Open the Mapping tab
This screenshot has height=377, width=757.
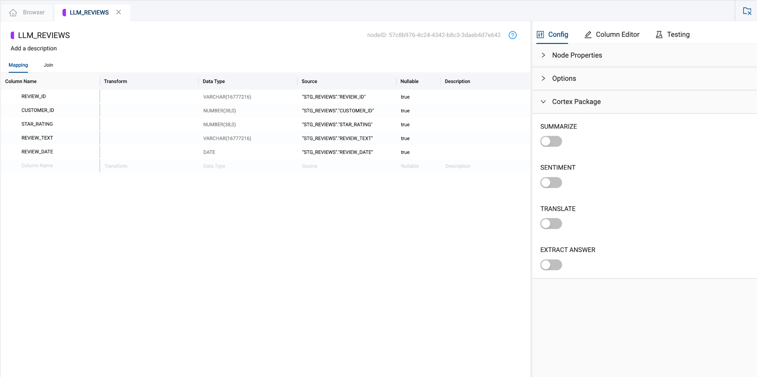click(18, 65)
